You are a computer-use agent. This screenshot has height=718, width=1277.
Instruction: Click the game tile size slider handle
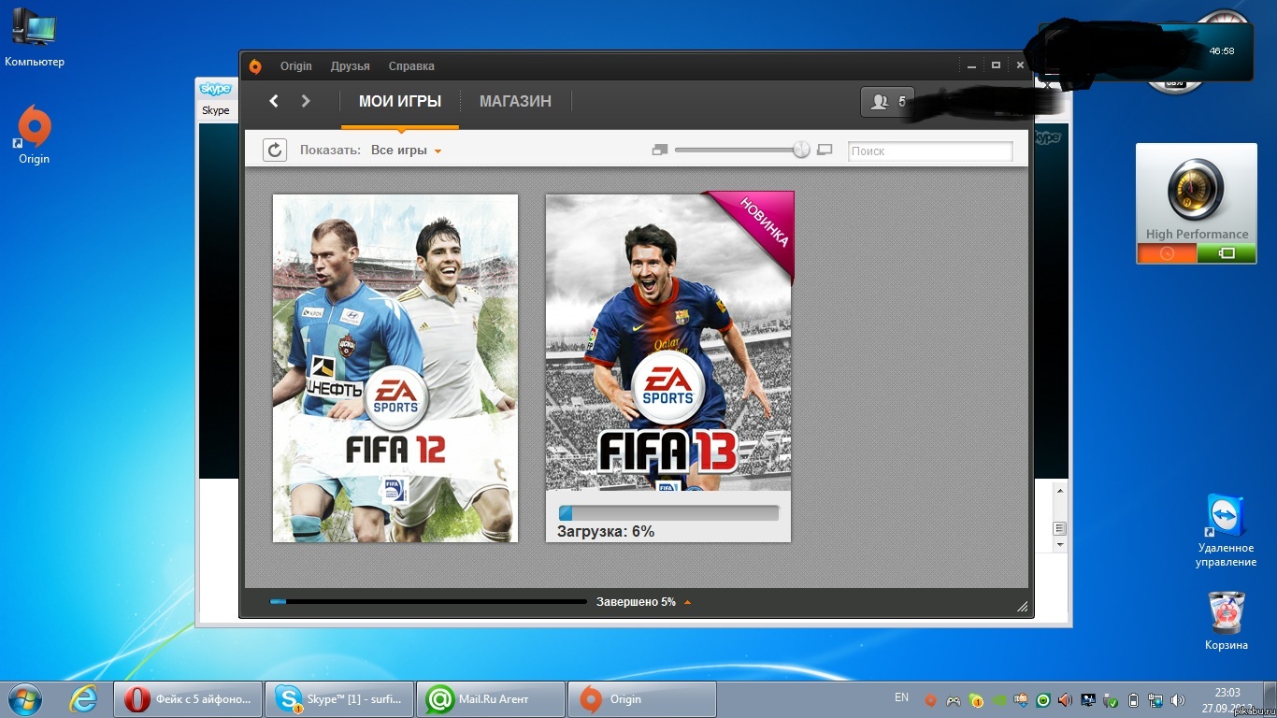coord(801,150)
